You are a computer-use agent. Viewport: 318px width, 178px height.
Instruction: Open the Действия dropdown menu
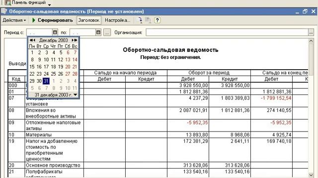coord(14,20)
